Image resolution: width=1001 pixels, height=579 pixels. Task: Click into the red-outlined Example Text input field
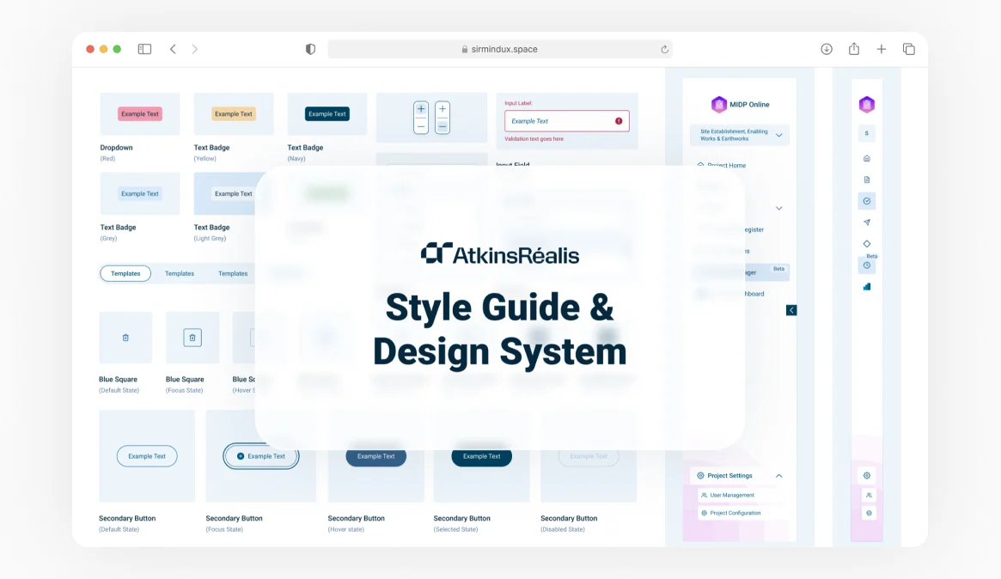click(558, 121)
